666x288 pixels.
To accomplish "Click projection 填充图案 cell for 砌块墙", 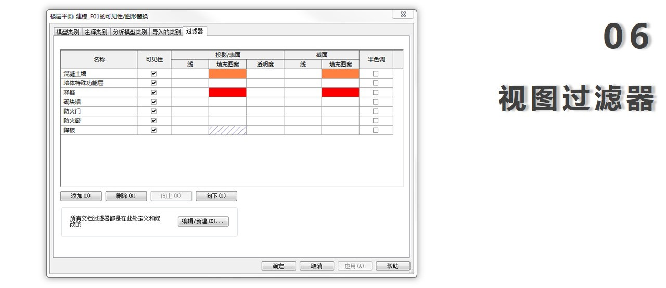I will (227, 102).
